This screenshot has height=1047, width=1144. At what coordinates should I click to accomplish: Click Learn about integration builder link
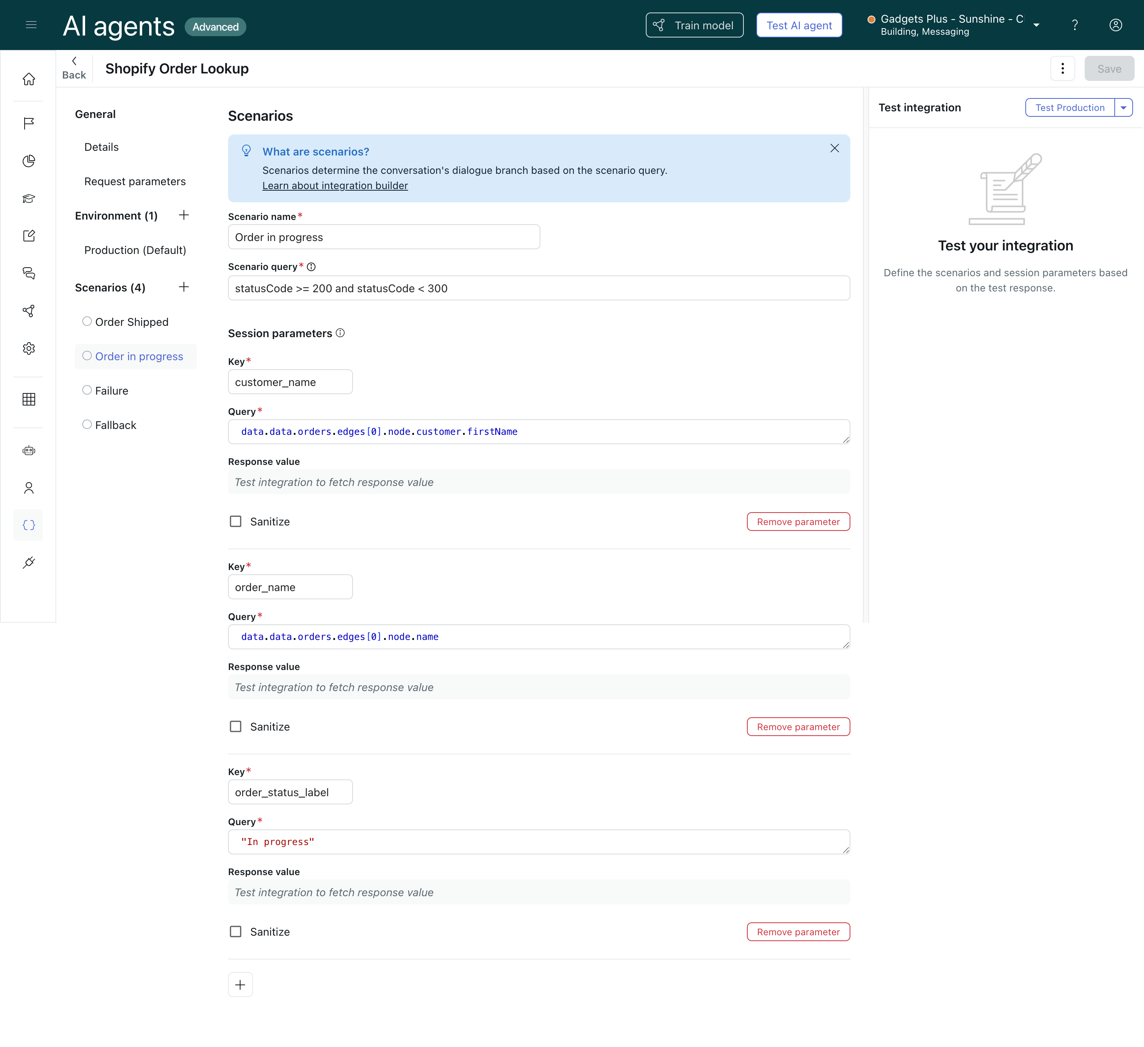[x=335, y=186]
